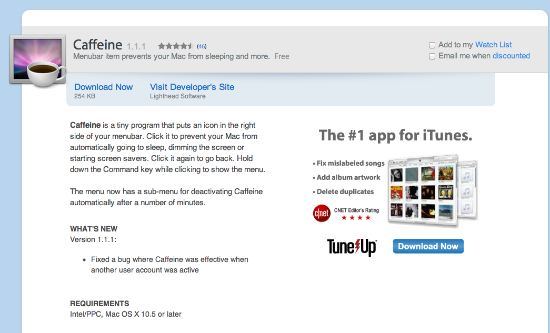
Task: Click the 'Delete duplicates' bullet text
Action: coord(345,191)
